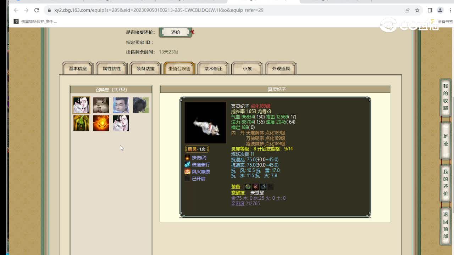
Task: Click the 万佛朝宗 点化189级 line
Action: [x=266, y=138]
